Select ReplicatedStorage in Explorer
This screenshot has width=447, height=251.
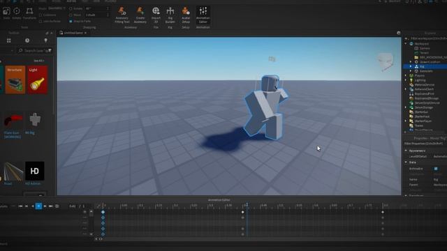427,98
